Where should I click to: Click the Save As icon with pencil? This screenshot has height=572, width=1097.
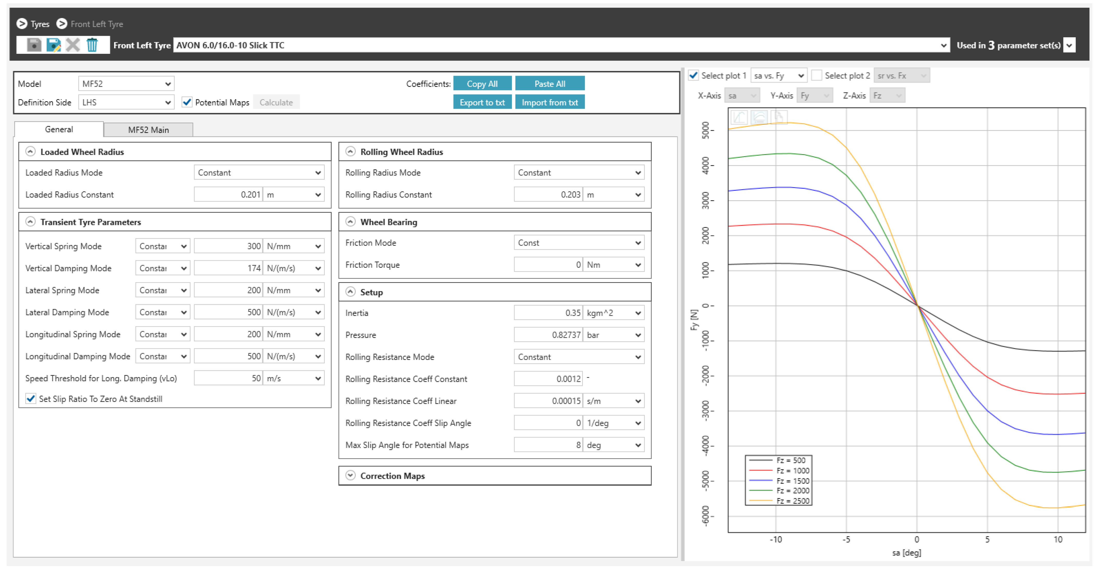point(53,45)
